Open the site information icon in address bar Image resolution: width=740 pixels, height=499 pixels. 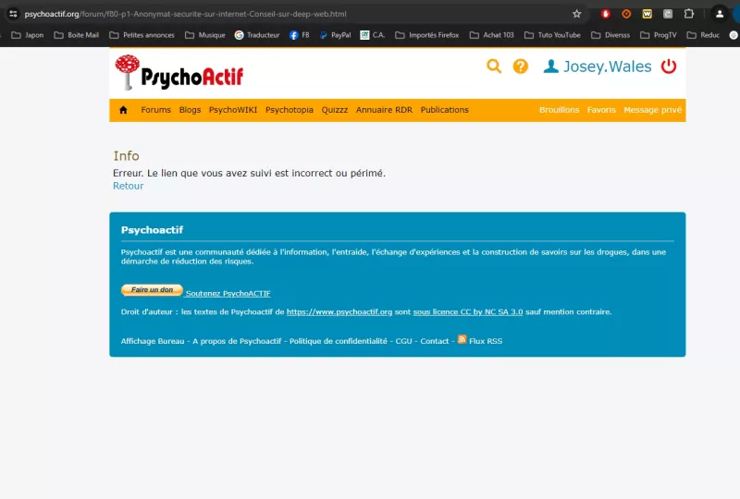[13, 14]
